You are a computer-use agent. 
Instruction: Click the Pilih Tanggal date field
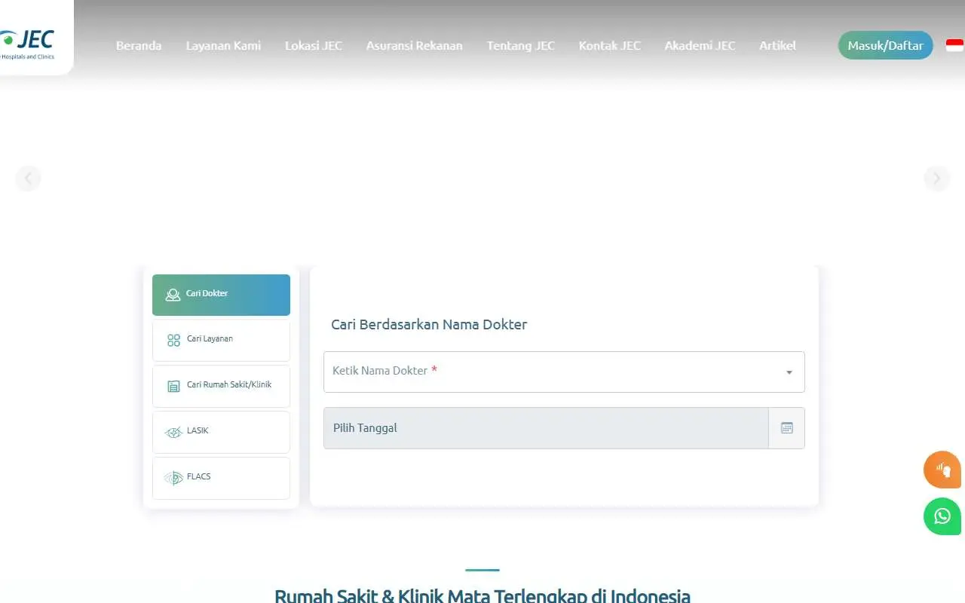click(546, 428)
